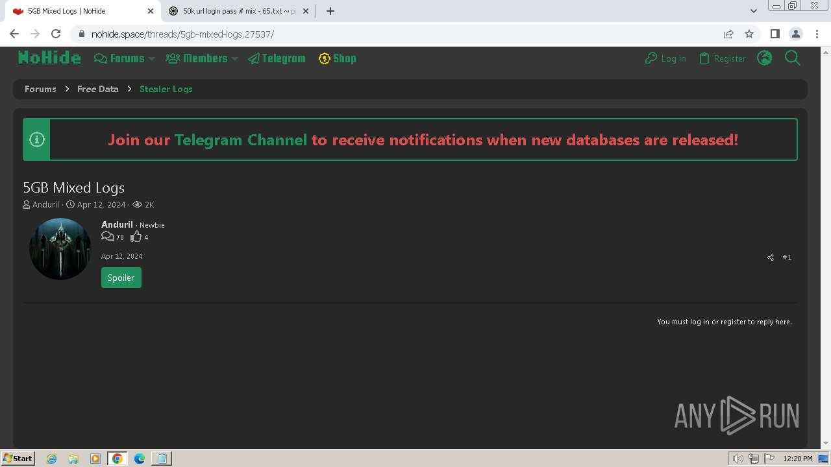
Task: Open the Chrome three-dot menu
Action: tap(816, 34)
